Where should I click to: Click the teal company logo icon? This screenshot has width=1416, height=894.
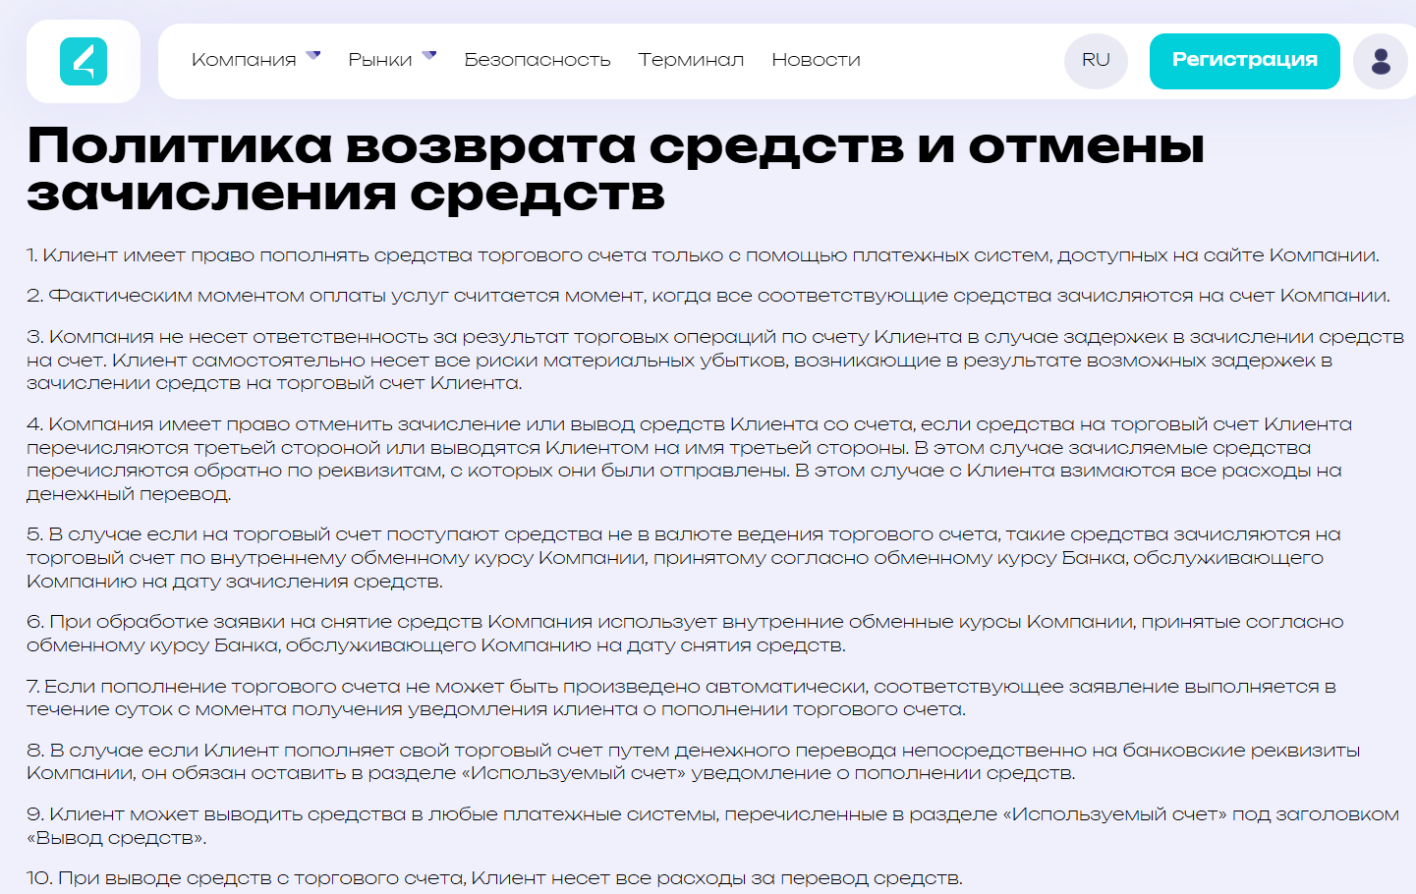84,61
